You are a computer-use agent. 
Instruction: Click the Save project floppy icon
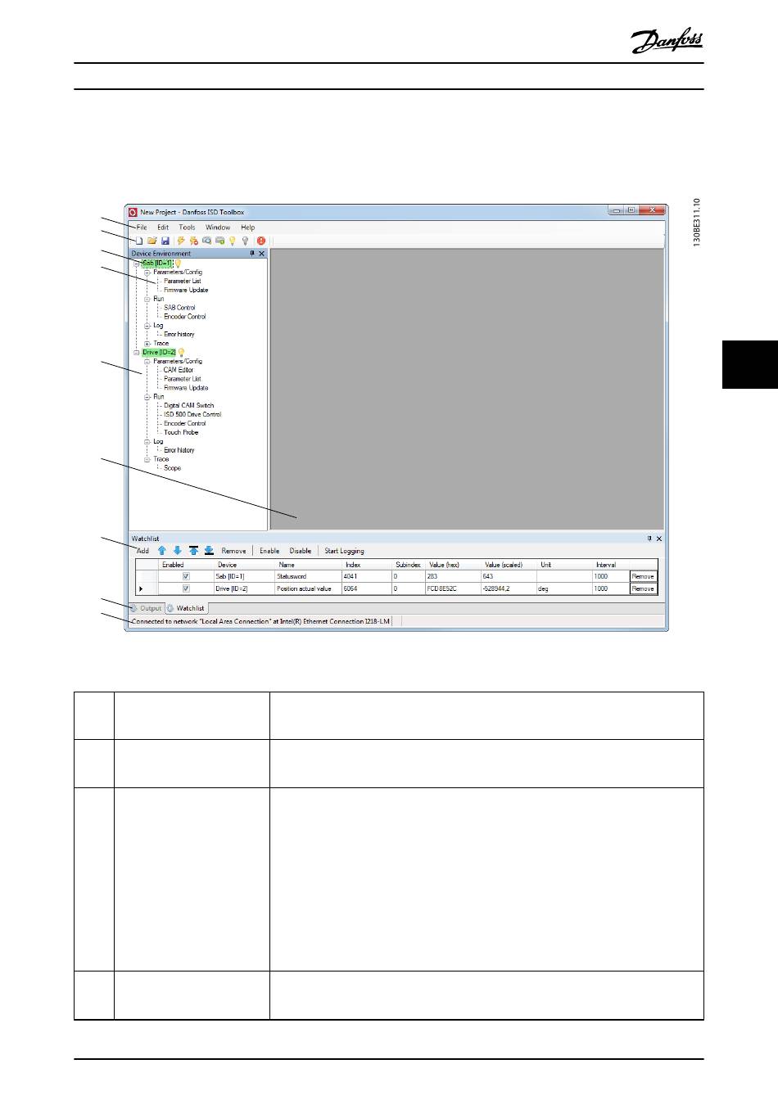tap(165, 241)
